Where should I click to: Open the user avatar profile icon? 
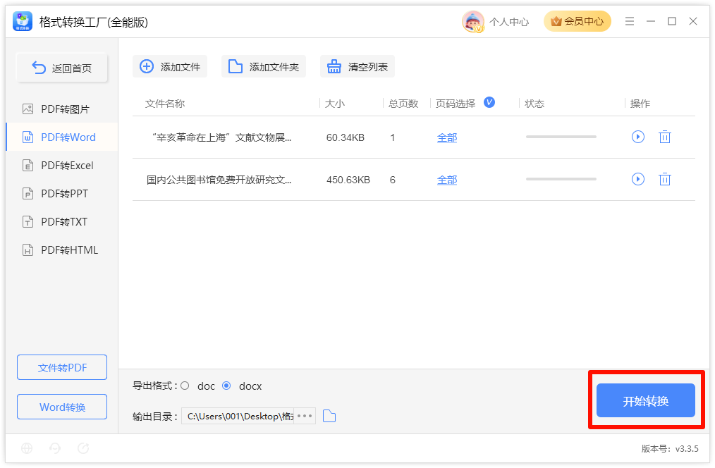tap(473, 21)
